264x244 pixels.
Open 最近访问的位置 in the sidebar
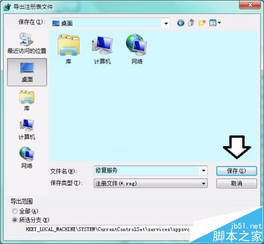[27, 43]
